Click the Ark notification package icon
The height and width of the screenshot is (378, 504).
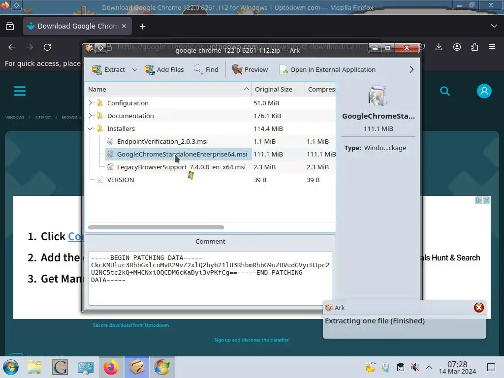[329, 308]
